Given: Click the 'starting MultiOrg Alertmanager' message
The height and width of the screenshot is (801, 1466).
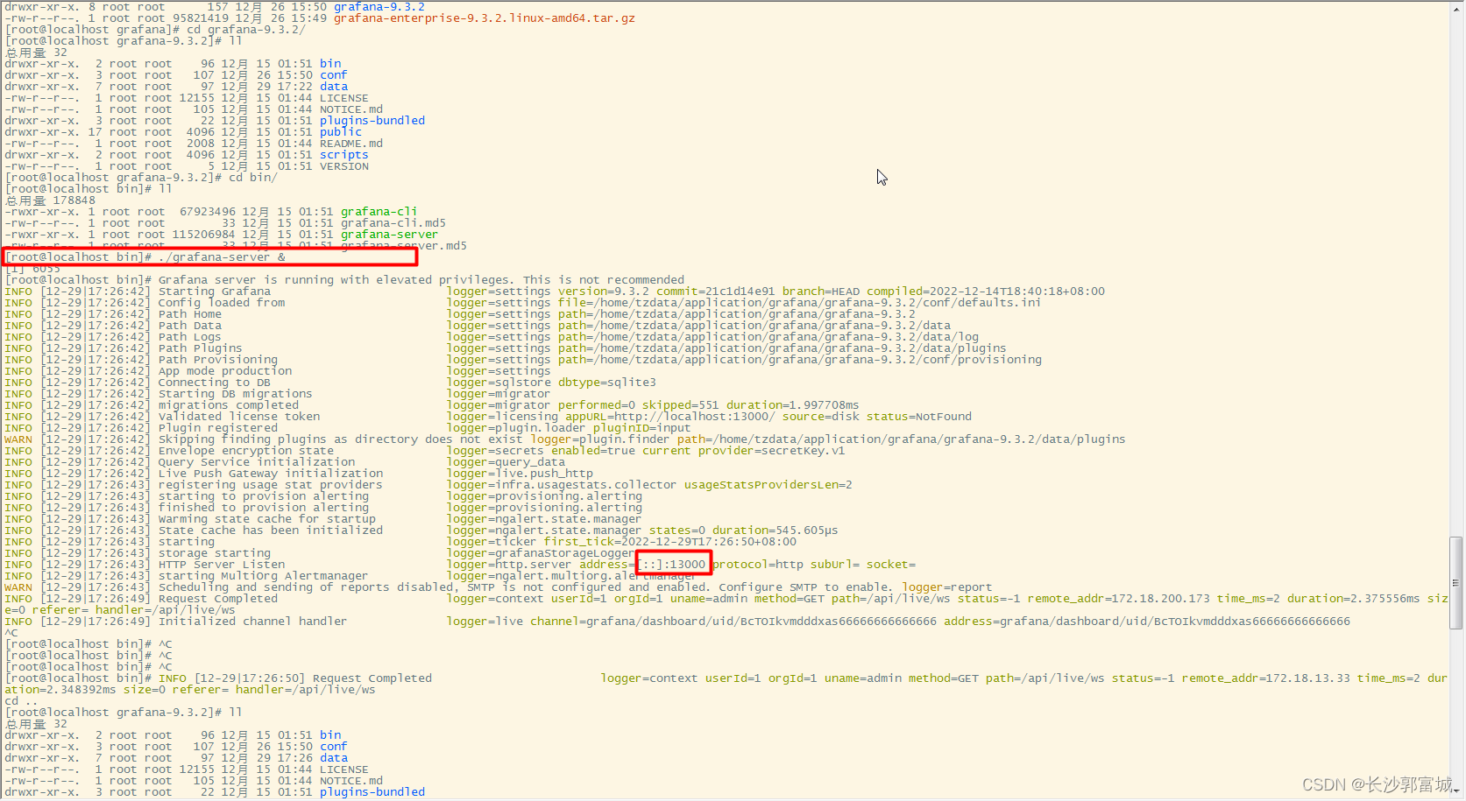Looking at the screenshot, I should click(x=264, y=576).
